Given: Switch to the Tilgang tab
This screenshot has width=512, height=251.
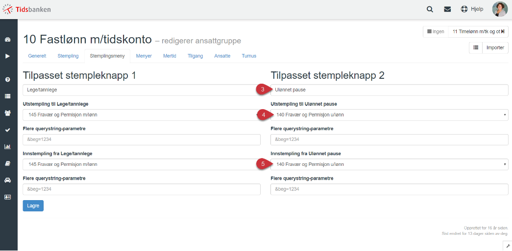Looking at the screenshot, I should pyautogui.click(x=195, y=56).
